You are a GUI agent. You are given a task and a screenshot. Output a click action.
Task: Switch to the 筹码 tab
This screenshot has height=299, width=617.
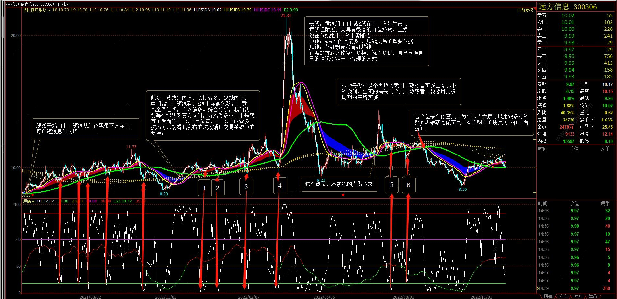point(593,296)
